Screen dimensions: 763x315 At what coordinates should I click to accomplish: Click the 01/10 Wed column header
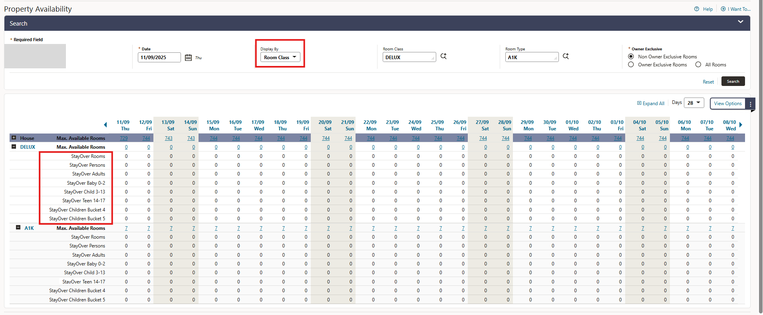(x=572, y=125)
